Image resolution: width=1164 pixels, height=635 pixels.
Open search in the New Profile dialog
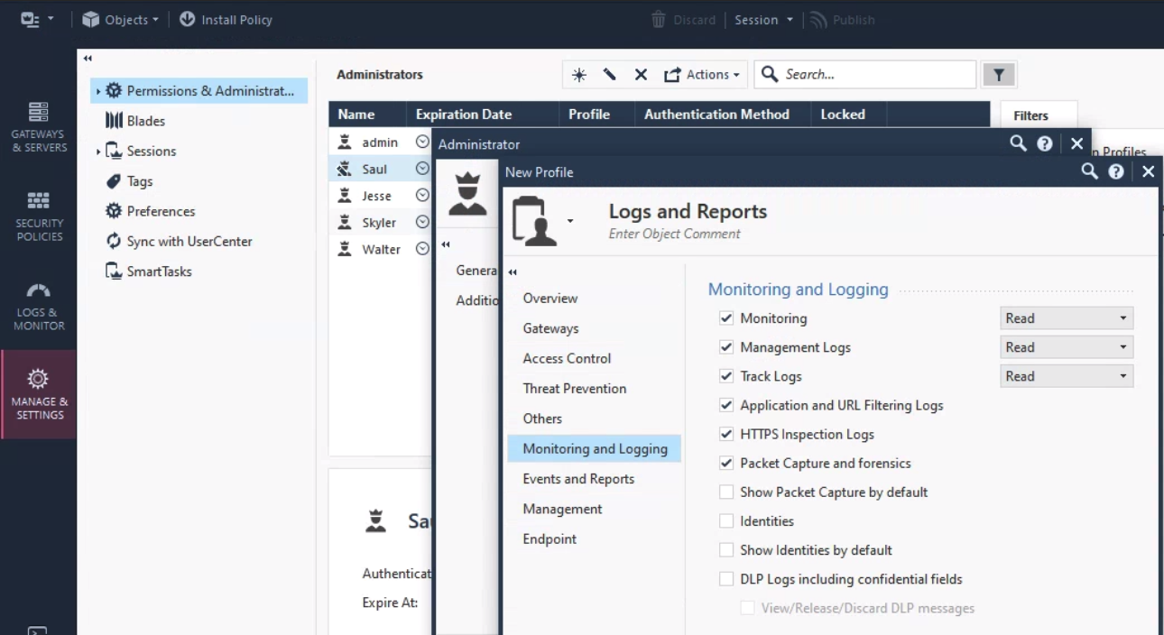coord(1087,171)
